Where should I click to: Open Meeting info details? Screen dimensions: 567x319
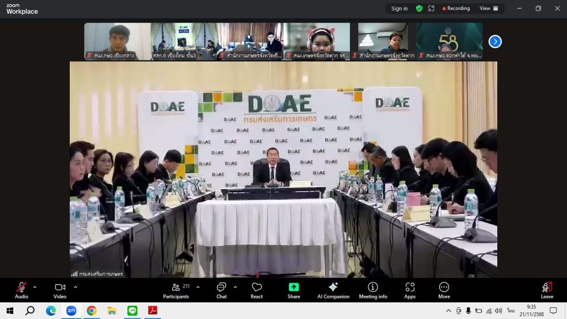click(373, 290)
